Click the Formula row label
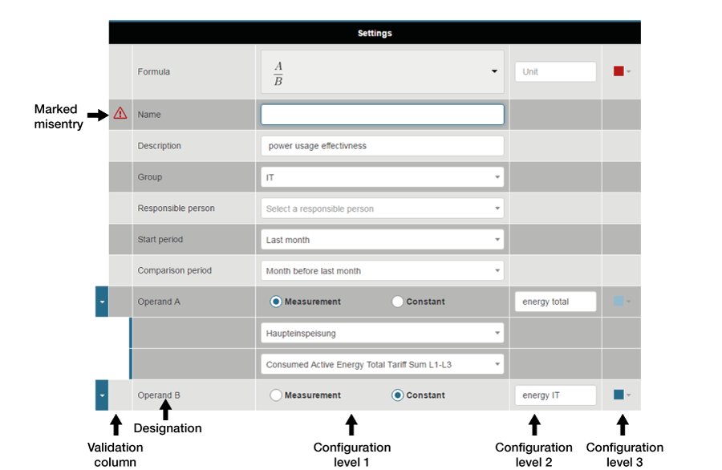 coord(154,72)
